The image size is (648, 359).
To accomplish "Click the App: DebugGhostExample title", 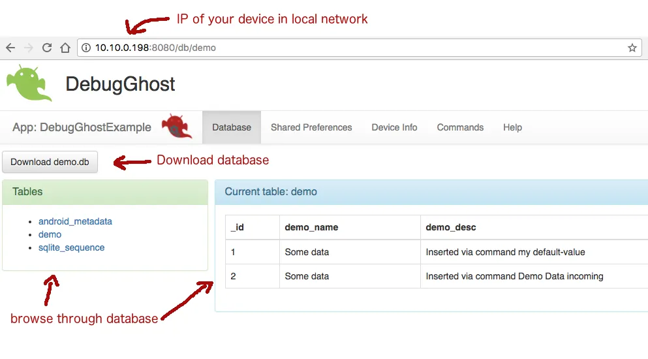I will (x=82, y=127).
